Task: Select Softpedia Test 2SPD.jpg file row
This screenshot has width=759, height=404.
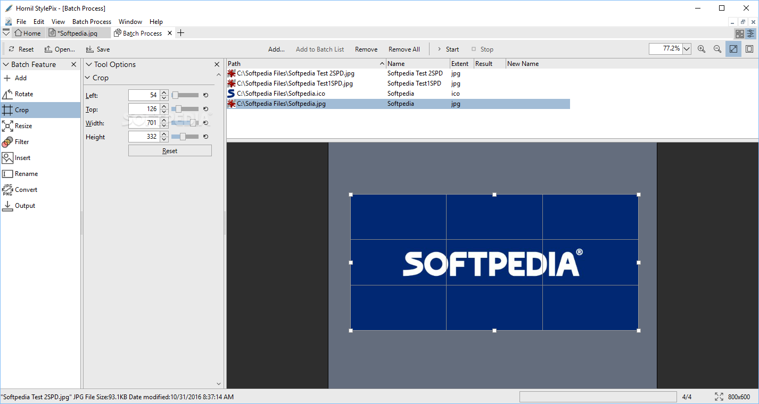Action: 398,73
